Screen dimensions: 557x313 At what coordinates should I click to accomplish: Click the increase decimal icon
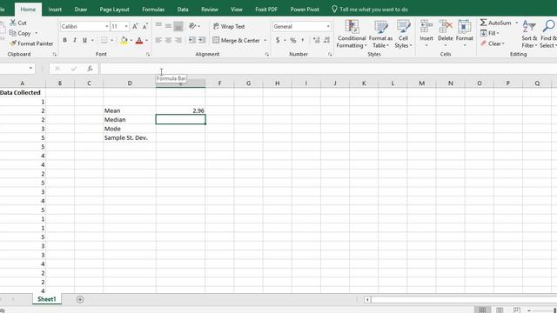317,41
